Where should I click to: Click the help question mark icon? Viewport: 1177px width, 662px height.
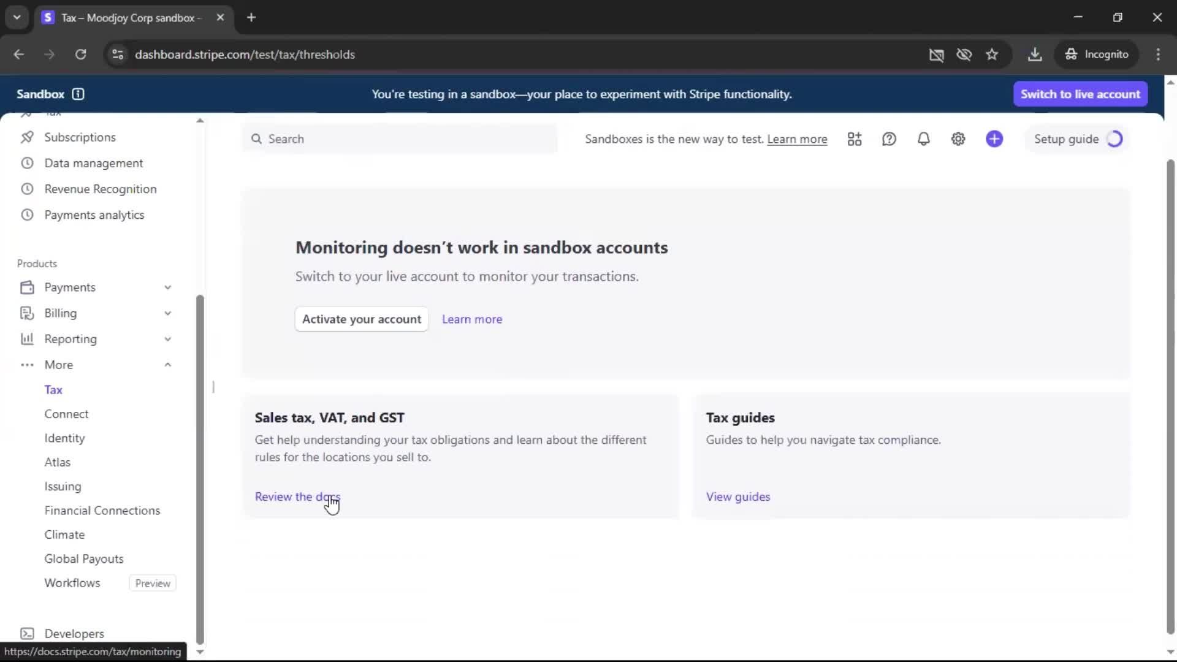pos(889,139)
